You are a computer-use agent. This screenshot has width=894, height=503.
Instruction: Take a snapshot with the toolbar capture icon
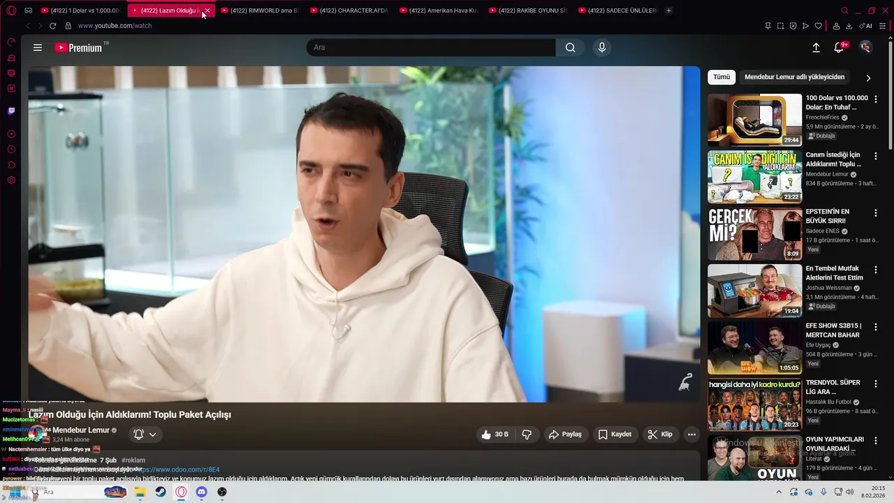point(780,26)
